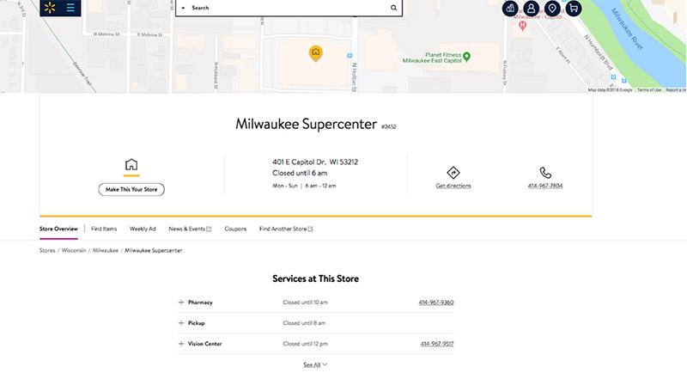
Task: Open the hamburger menu icon
Action: tap(70, 8)
